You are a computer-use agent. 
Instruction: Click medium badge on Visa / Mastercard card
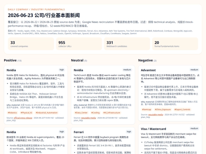point(194,129)
